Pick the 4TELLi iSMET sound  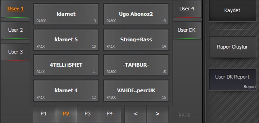tap(66, 65)
